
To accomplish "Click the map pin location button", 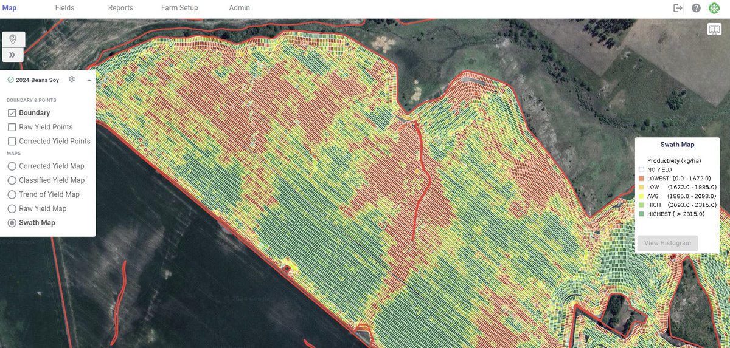I will click(x=13, y=39).
